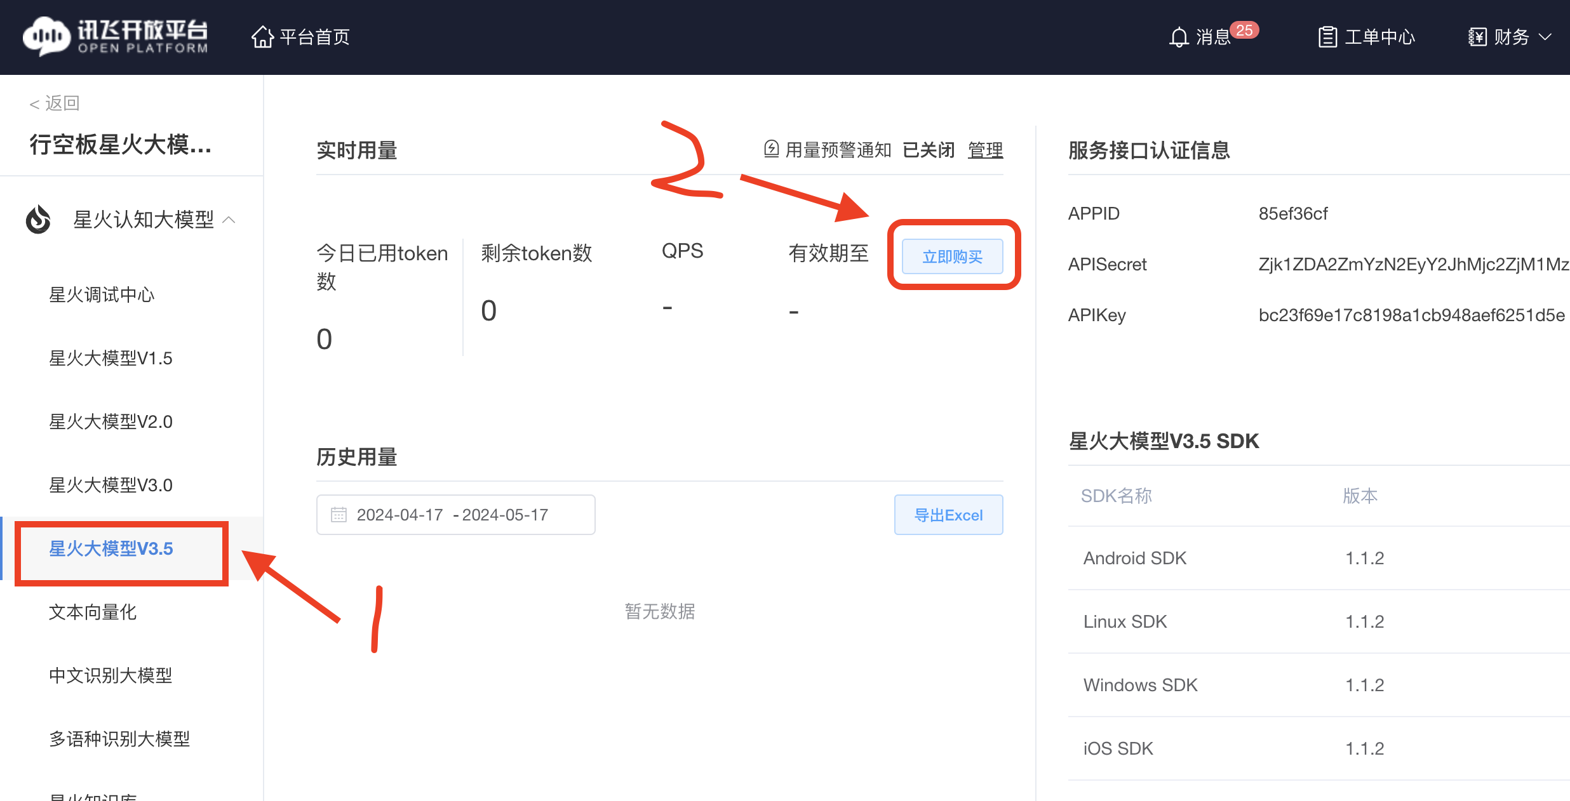Click the Android SDK version 1.1.2
Image resolution: width=1570 pixels, height=801 pixels.
click(x=1364, y=558)
